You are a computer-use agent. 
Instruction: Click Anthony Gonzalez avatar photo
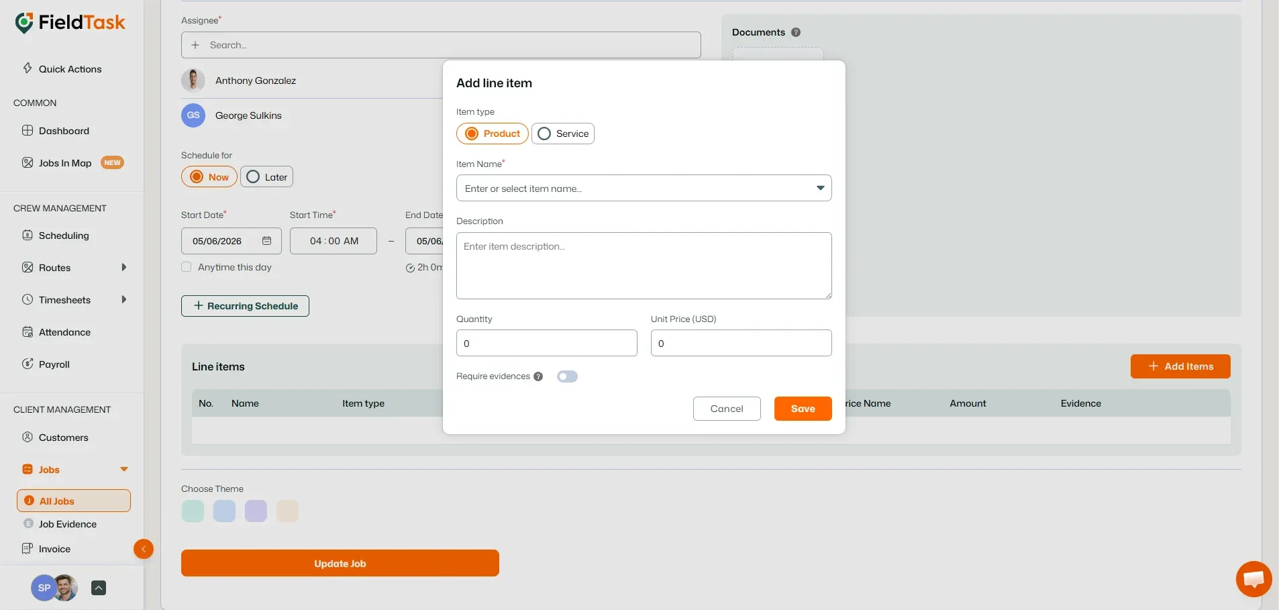point(193,81)
